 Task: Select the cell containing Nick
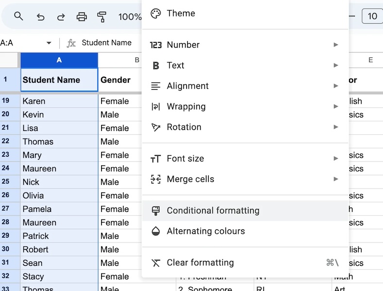59,182
